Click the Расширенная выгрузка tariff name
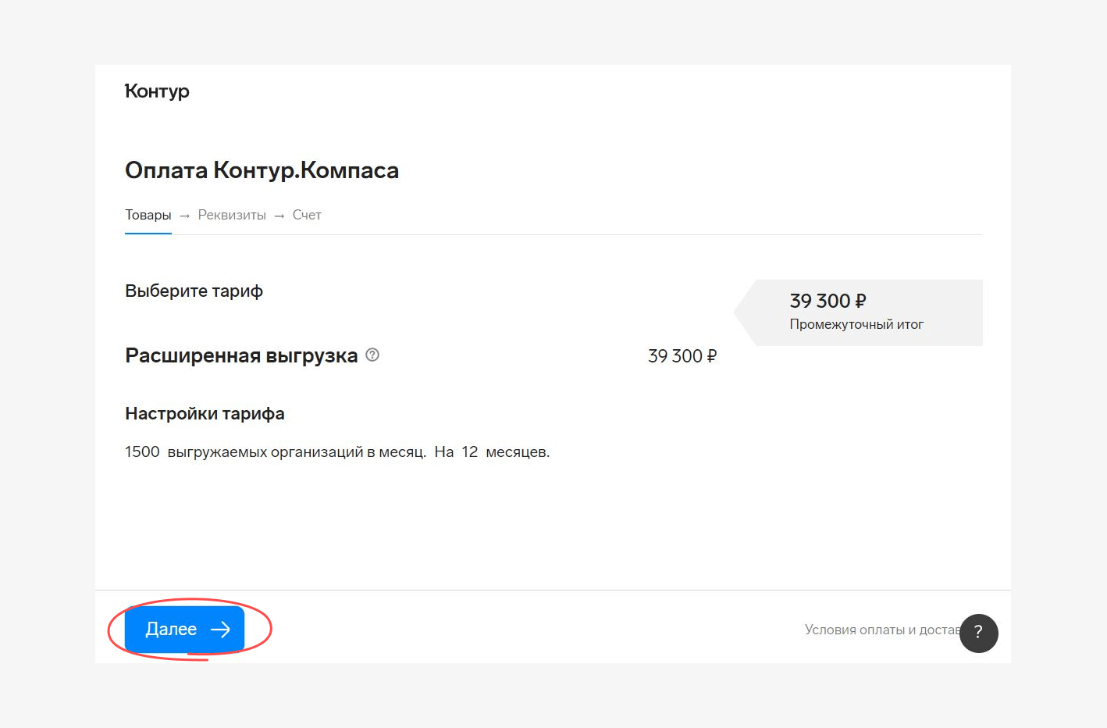Screen dimensions: 1107x728 click(x=241, y=355)
